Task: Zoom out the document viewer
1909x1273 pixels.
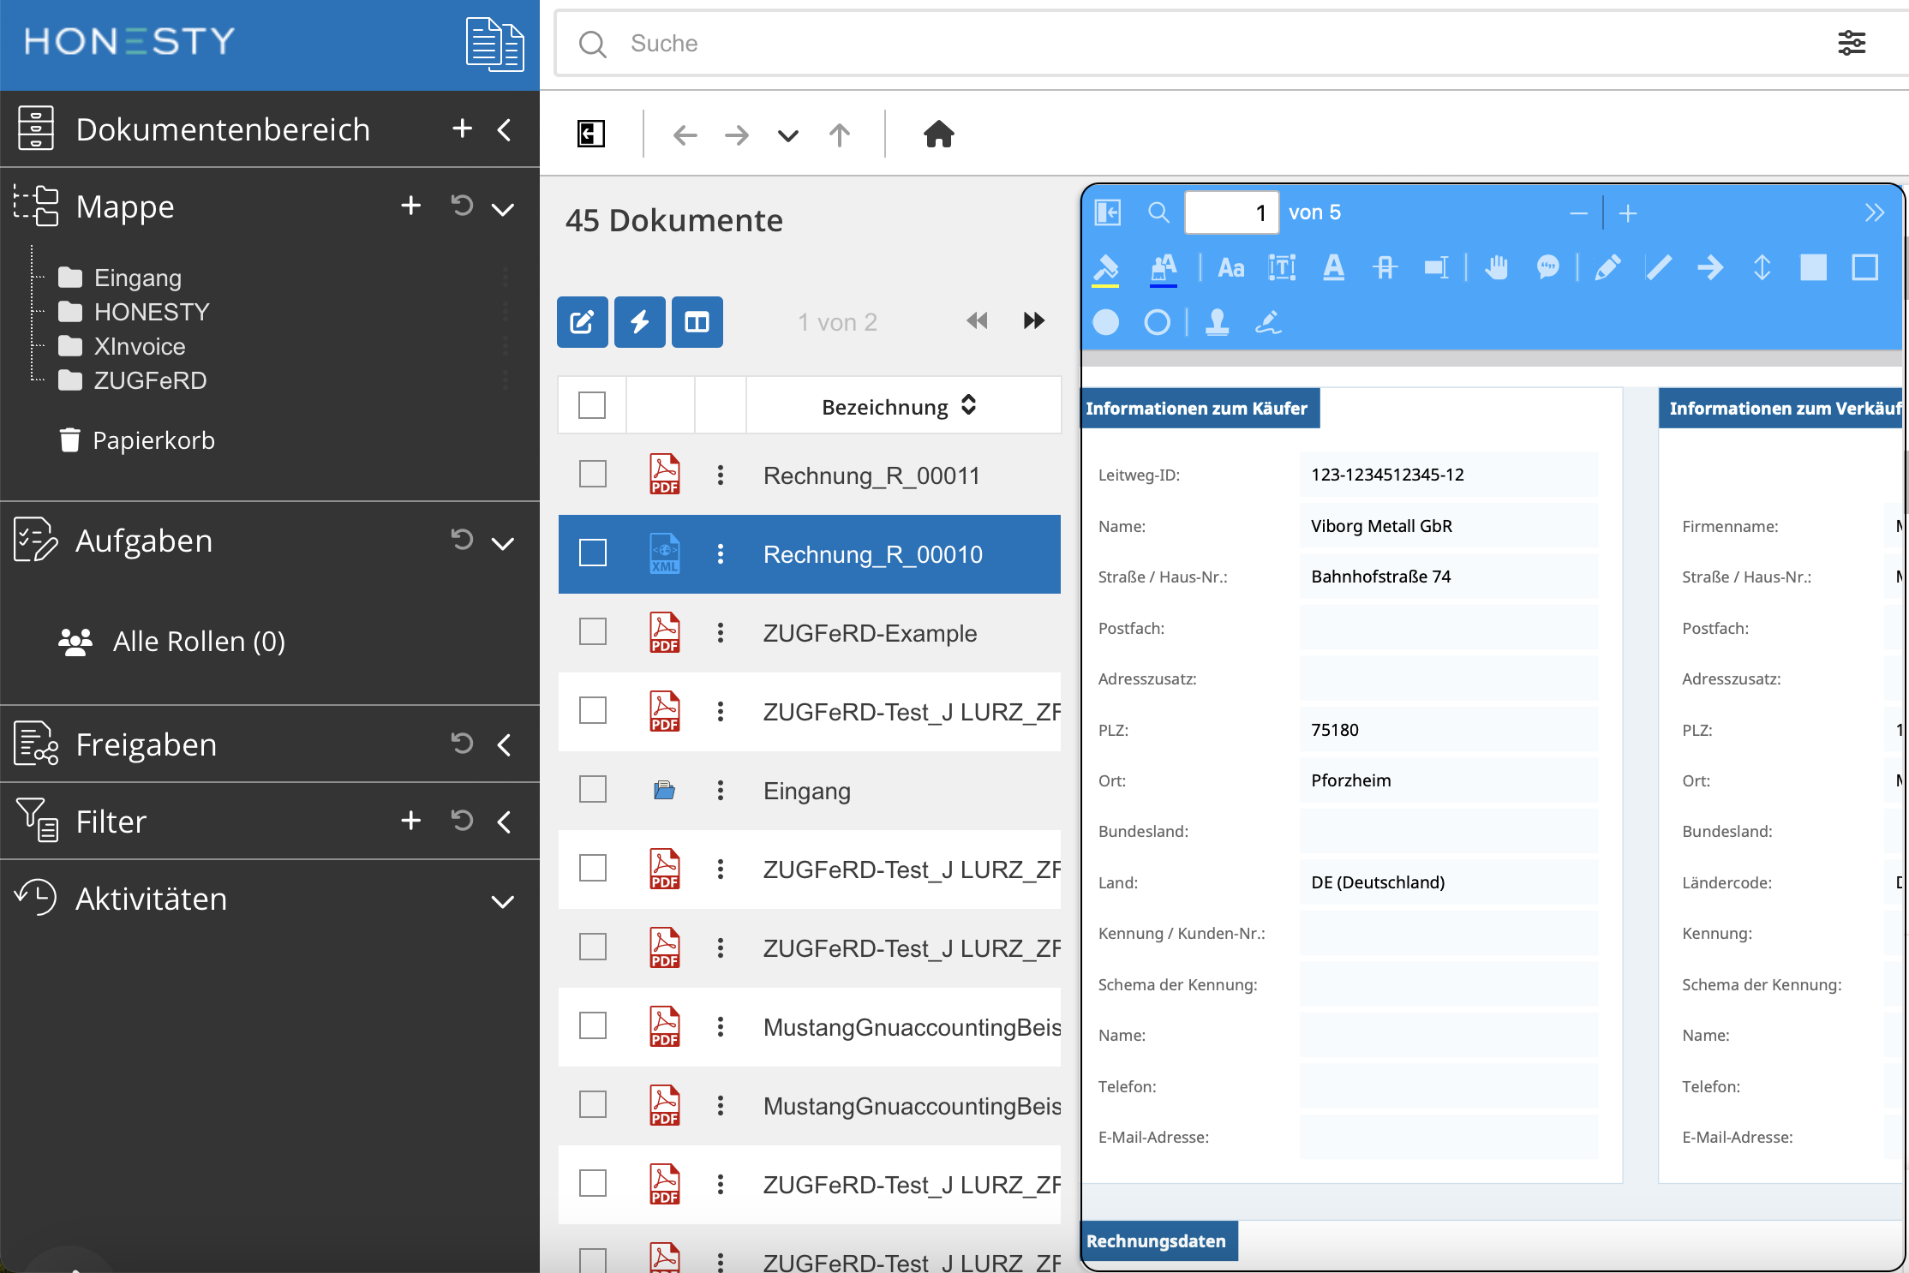Action: coord(1578,213)
